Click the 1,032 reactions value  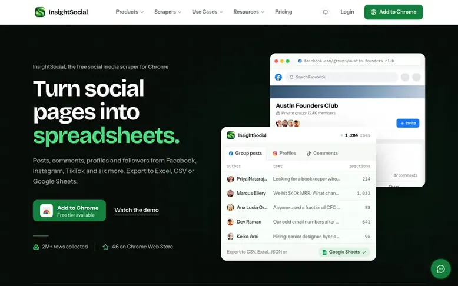coord(363,194)
